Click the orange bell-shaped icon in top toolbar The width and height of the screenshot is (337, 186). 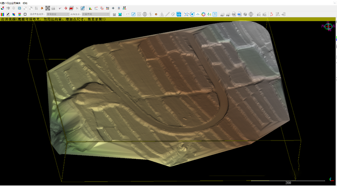(x=42, y=8)
